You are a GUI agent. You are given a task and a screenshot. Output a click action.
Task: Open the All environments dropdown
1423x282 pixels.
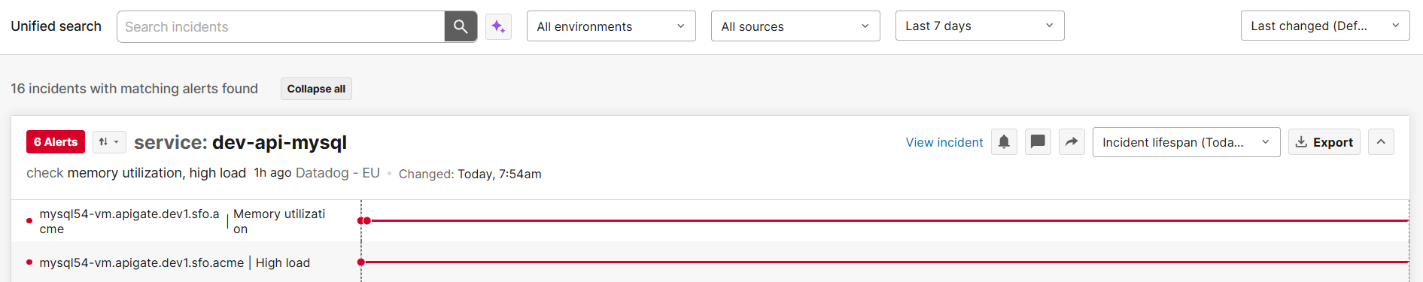pyautogui.click(x=611, y=26)
